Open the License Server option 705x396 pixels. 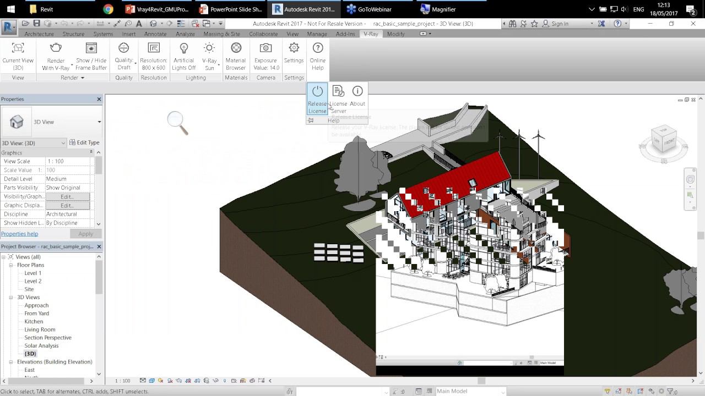coord(338,92)
